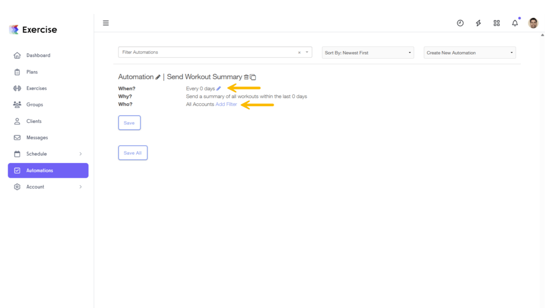Open the notifications bell
The image size is (548, 308).
point(515,23)
